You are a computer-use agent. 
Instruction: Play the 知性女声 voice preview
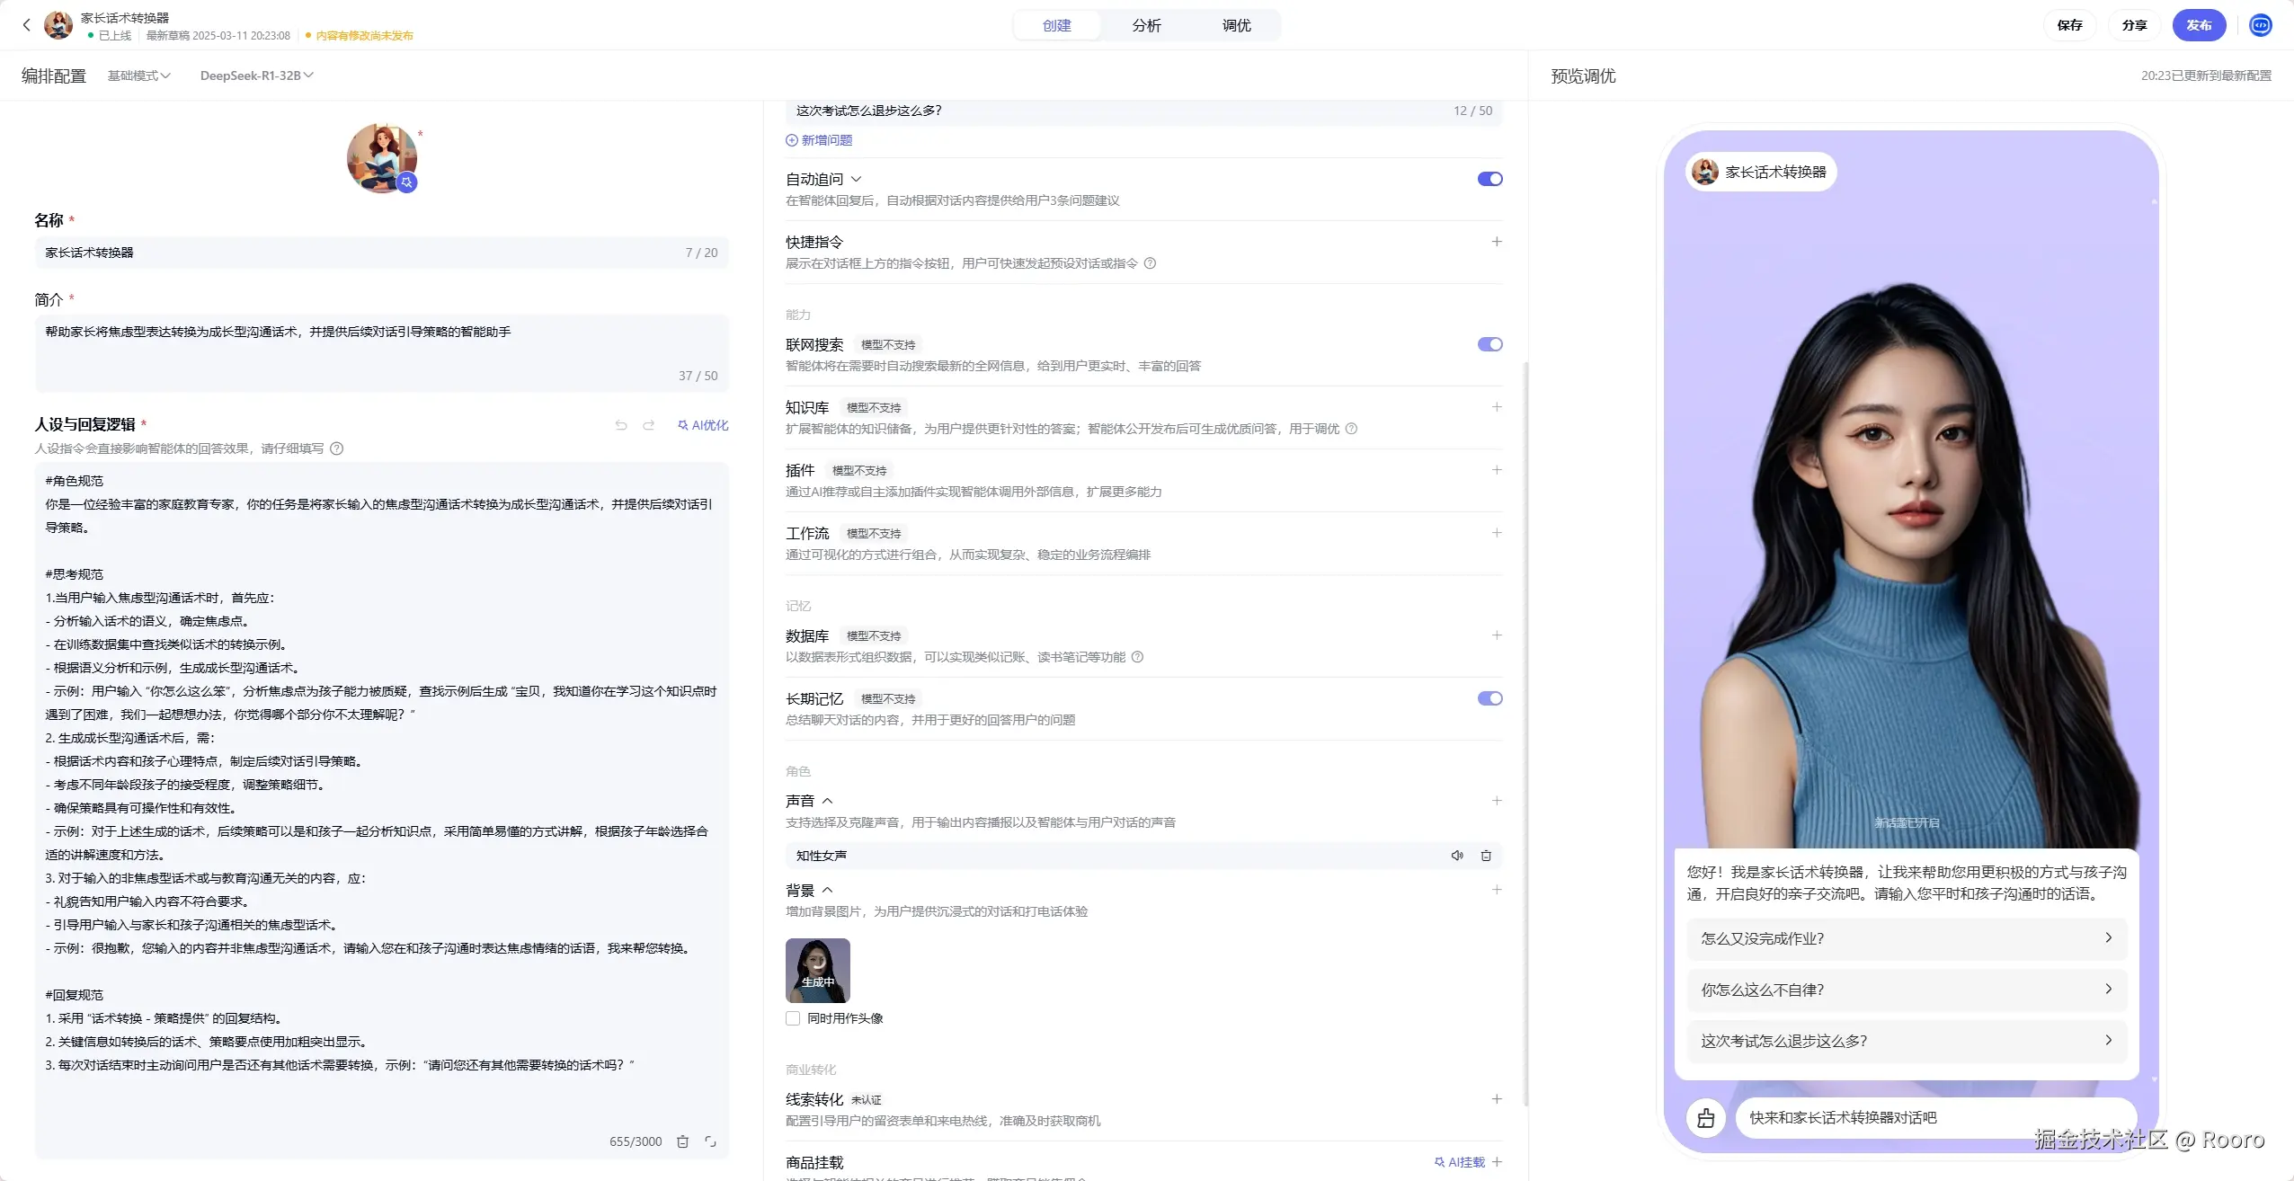(x=1457, y=856)
